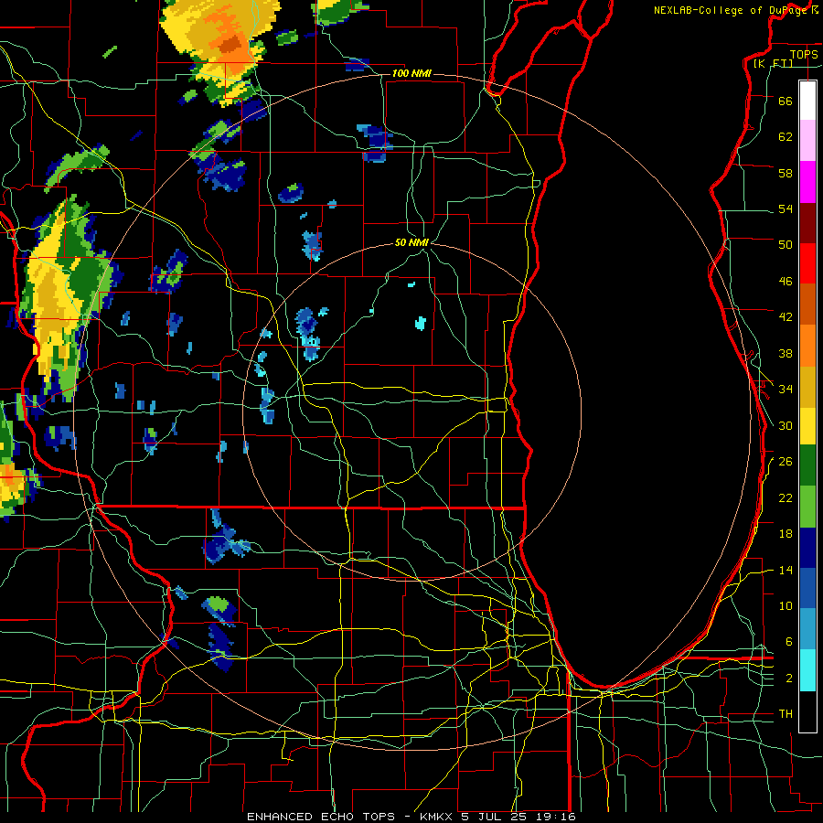Click the 50 NMI range ring label

coord(411,242)
